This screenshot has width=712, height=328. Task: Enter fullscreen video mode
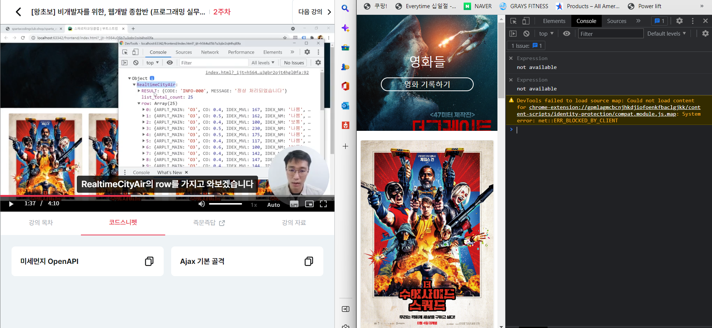point(323,204)
